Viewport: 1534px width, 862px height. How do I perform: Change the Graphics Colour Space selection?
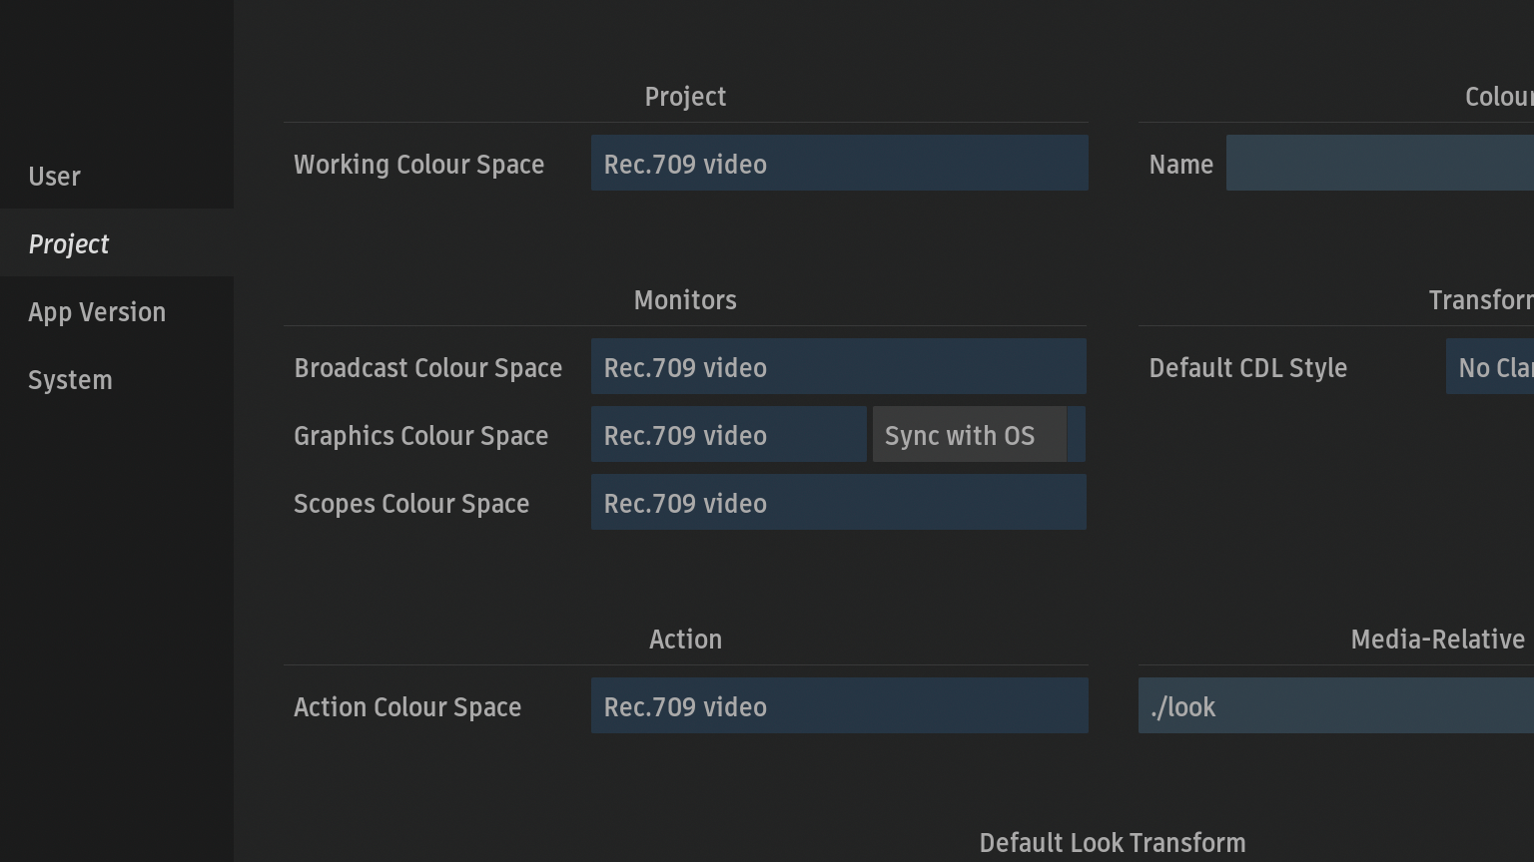728,435
